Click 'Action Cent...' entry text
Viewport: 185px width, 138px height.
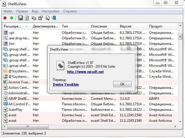coord(19,88)
